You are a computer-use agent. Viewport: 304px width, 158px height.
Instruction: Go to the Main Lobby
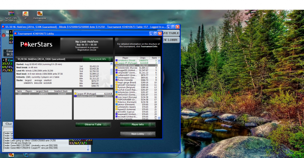pos(138,134)
